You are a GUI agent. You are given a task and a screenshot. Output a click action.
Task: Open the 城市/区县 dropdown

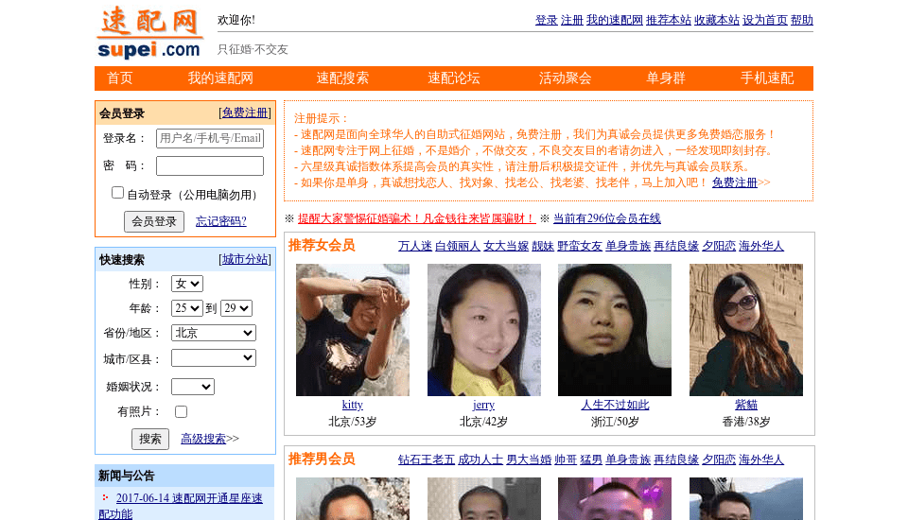214,358
